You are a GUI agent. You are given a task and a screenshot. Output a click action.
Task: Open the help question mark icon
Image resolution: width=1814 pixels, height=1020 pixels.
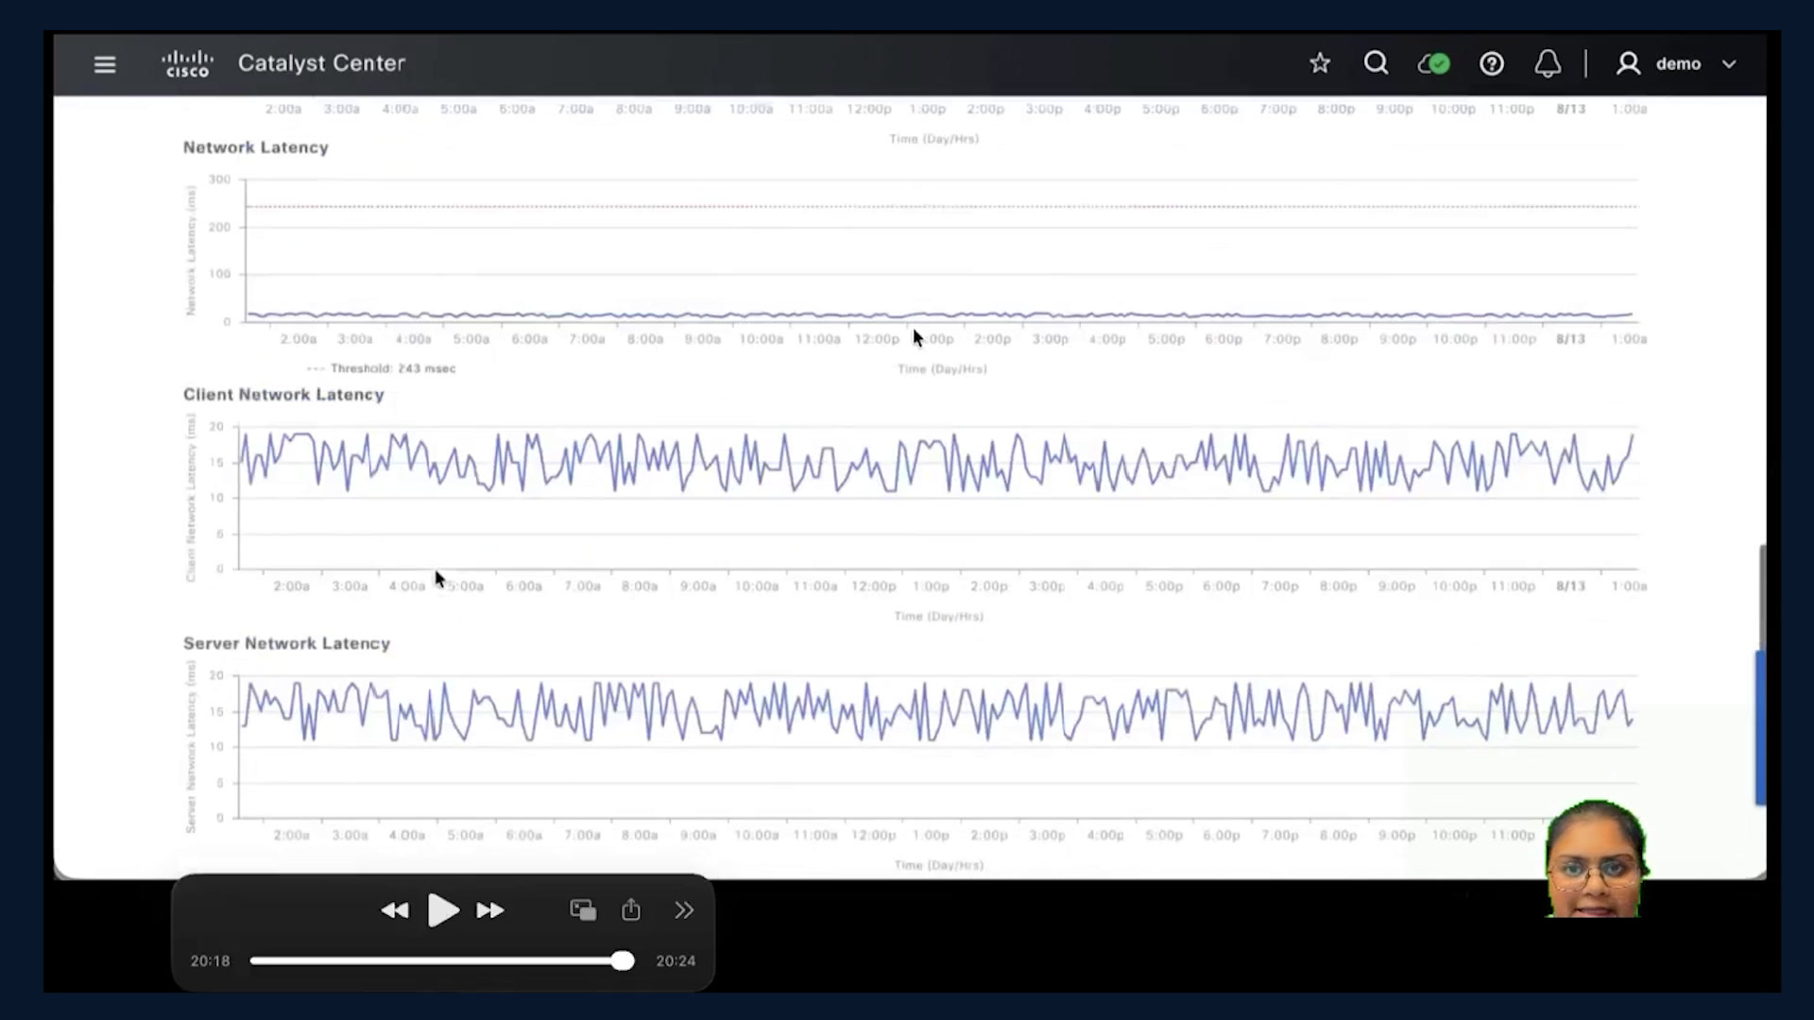point(1492,63)
